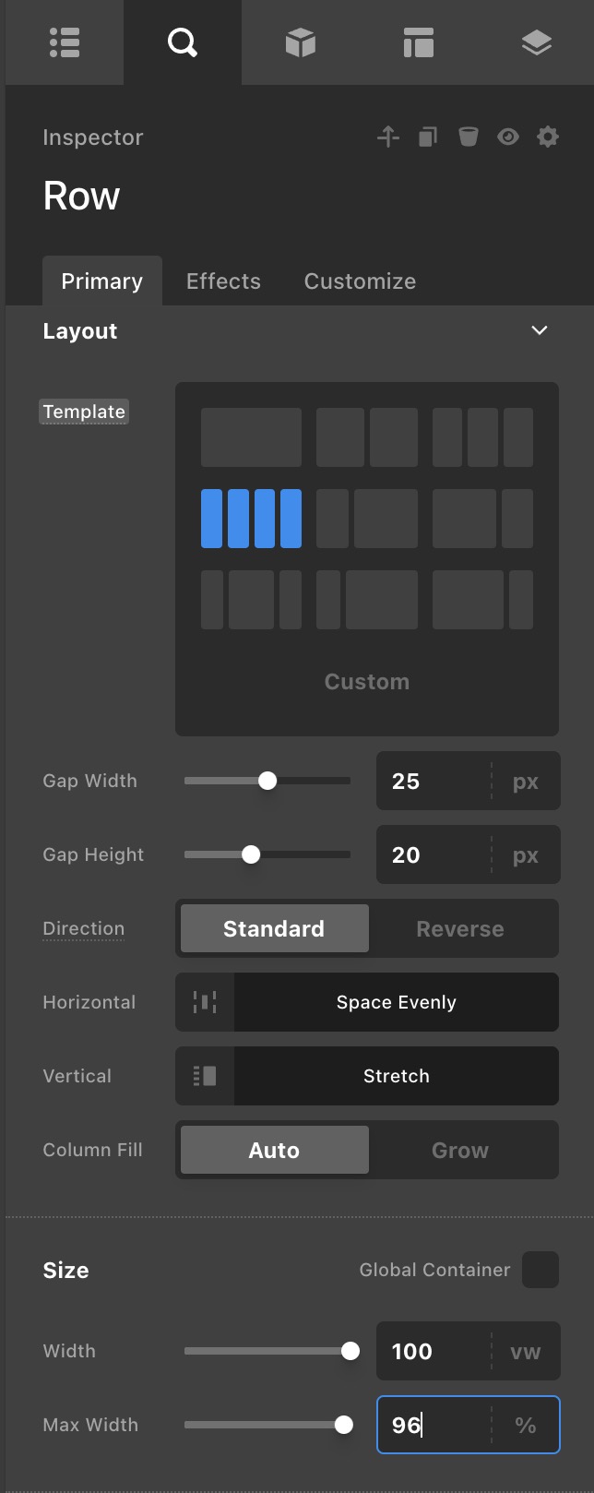The image size is (594, 1493).
Task: Enable the Global Container checkbox
Action: (x=540, y=1270)
